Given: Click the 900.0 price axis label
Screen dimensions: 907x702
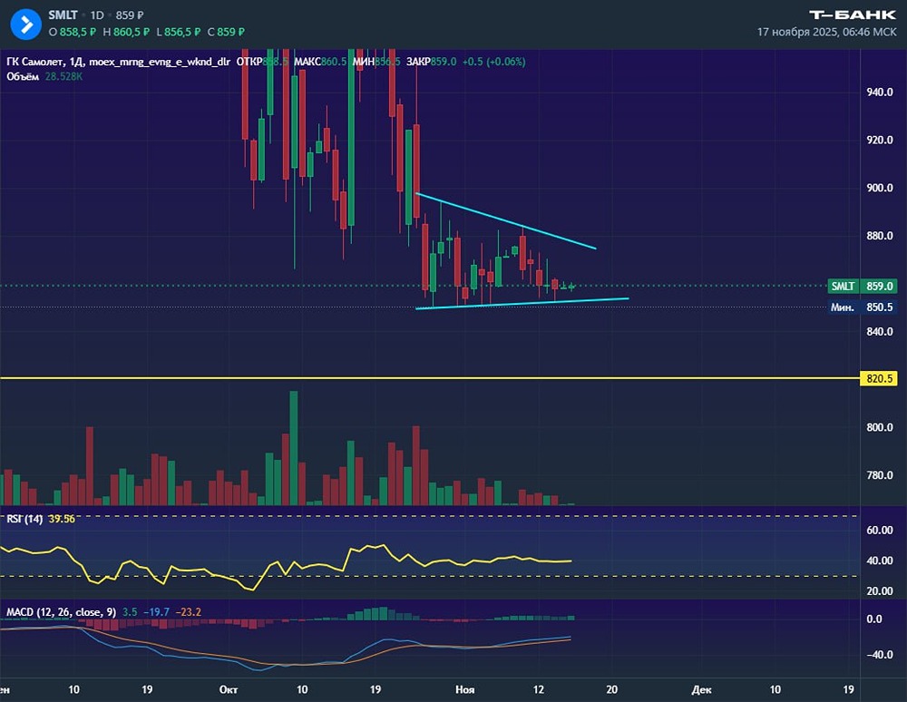Looking at the screenshot, I should pyautogui.click(x=879, y=188).
